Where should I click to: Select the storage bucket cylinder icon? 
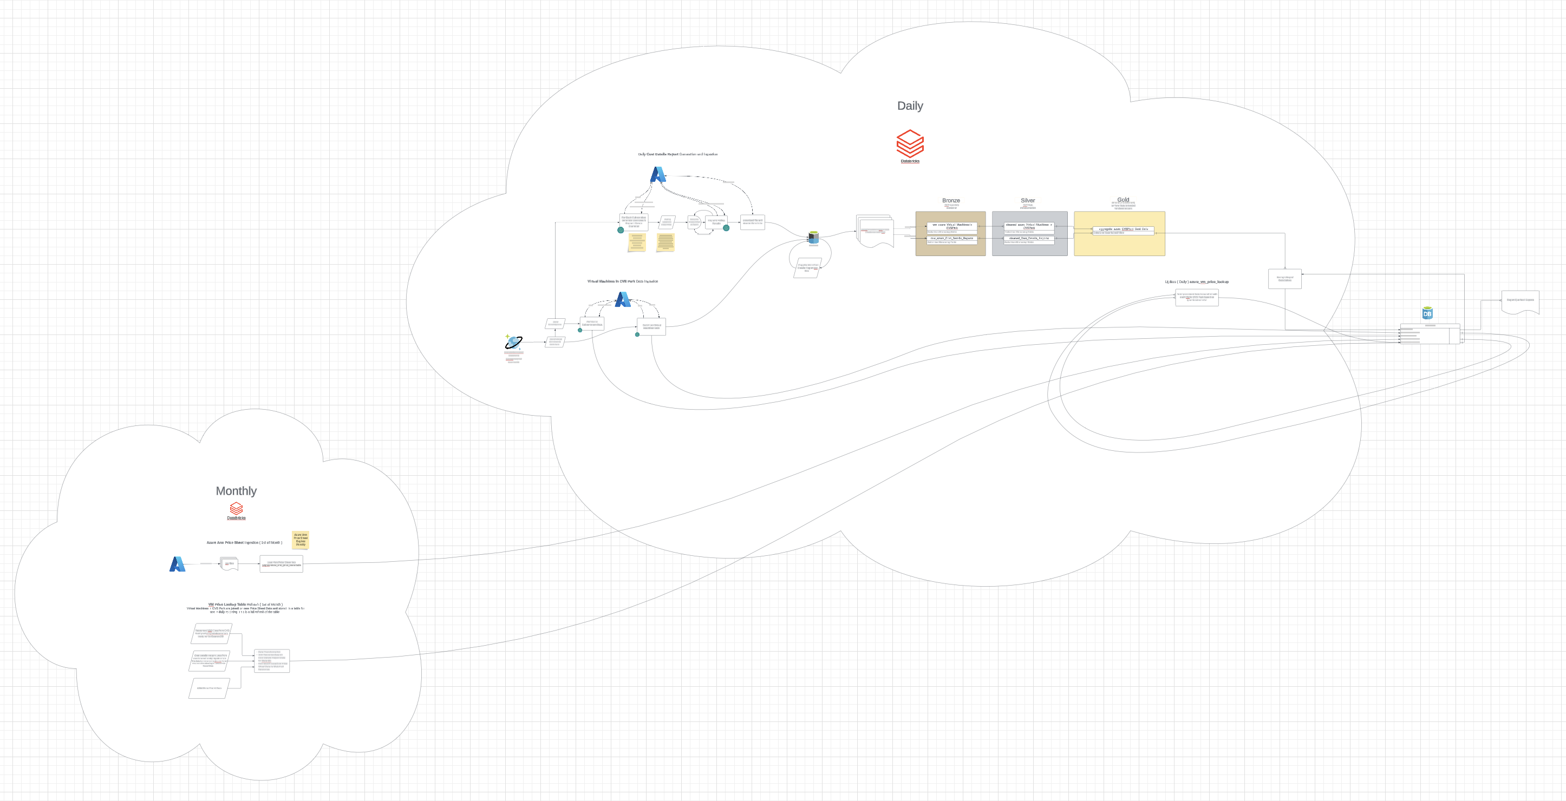[813, 238]
